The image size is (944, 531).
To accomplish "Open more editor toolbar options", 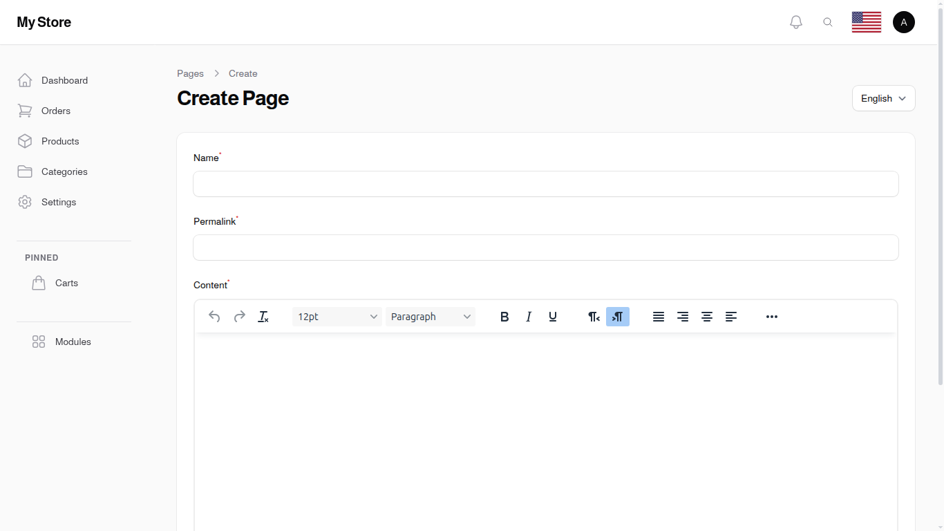I will 771,316.
